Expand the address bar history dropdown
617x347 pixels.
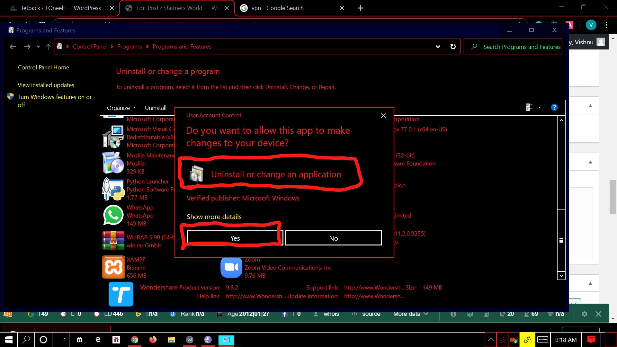[438, 47]
